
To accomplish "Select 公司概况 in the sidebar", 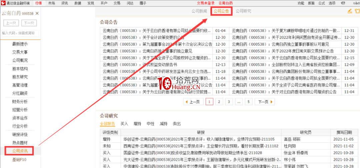I will point(20,61).
